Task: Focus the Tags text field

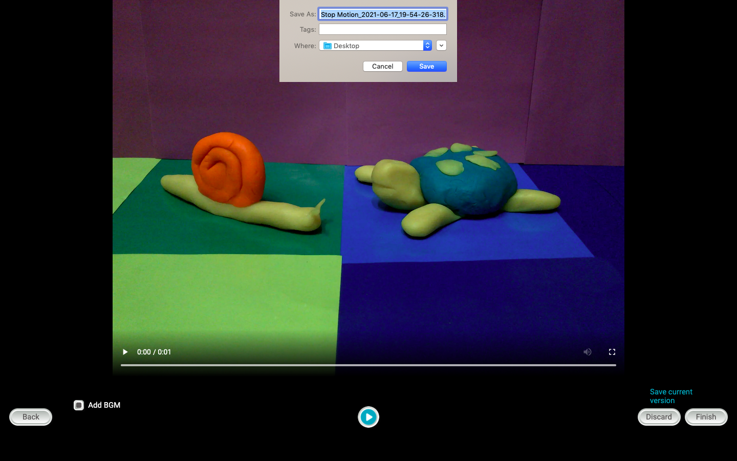Action: (382, 29)
